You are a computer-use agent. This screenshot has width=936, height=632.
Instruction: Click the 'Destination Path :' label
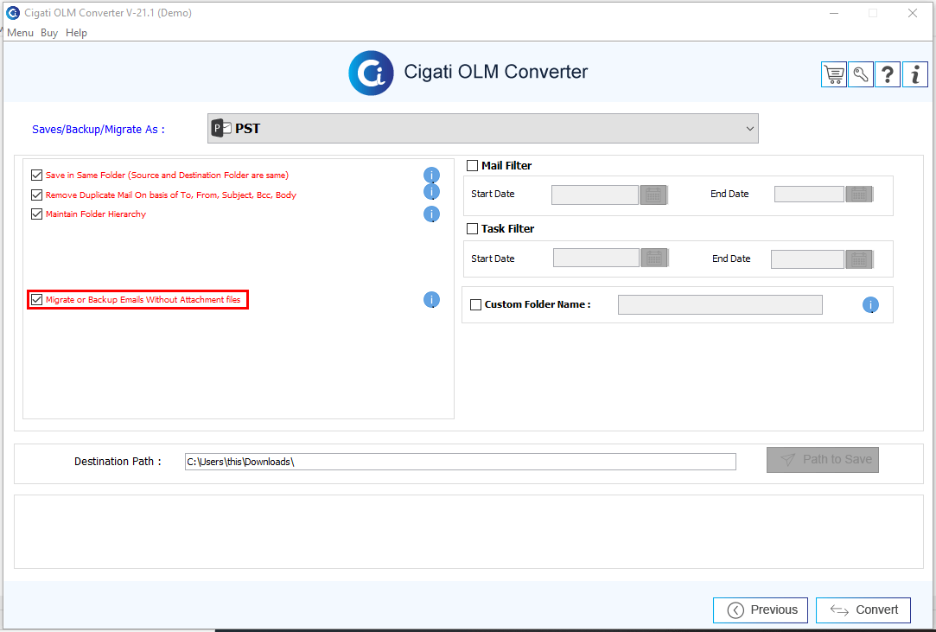click(118, 461)
